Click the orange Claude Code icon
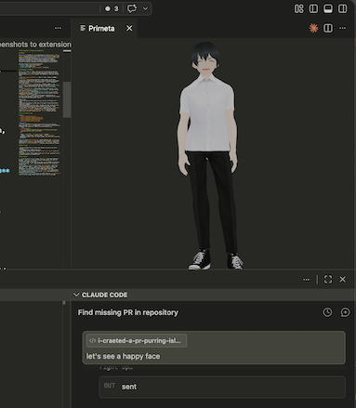Screen dimensions: 356x408 pyautogui.click(x=313, y=28)
